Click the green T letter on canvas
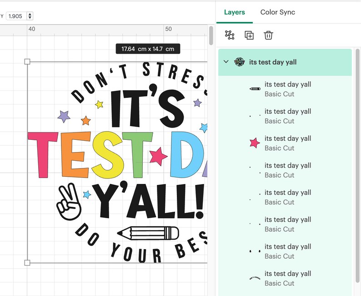The height and width of the screenshot is (296, 361). pyautogui.click(x=137, y=155)
